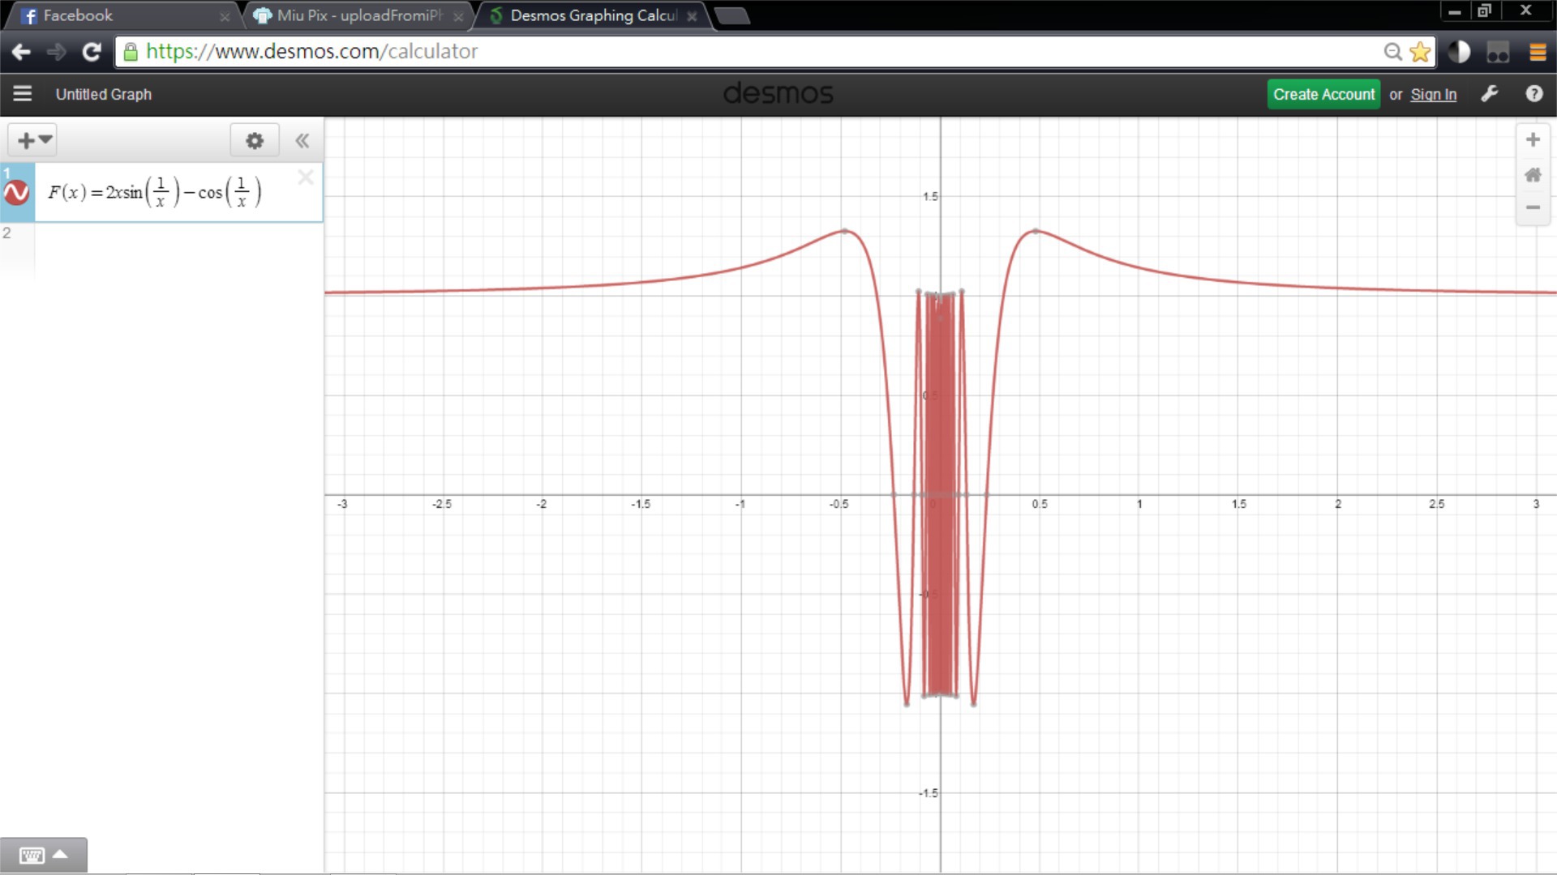This screenshot has height=875, width=1557.
Task: Reset graph to default home view
Action: pos(1533,175)
